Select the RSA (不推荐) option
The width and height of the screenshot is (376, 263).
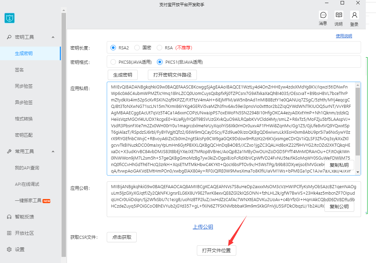(x=159, y=48)
